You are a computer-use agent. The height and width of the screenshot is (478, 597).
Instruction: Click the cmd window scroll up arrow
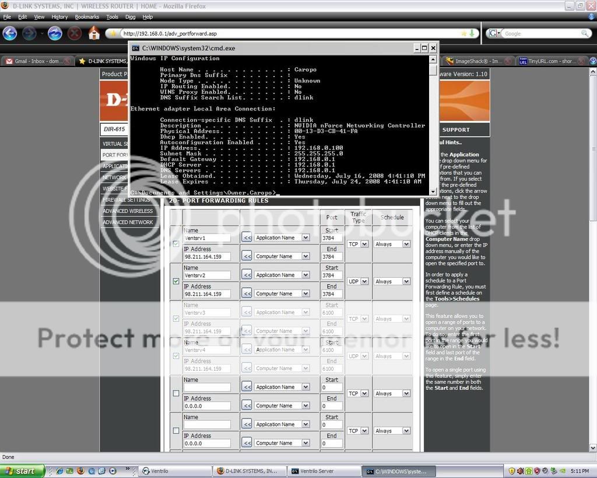(433, 59)
